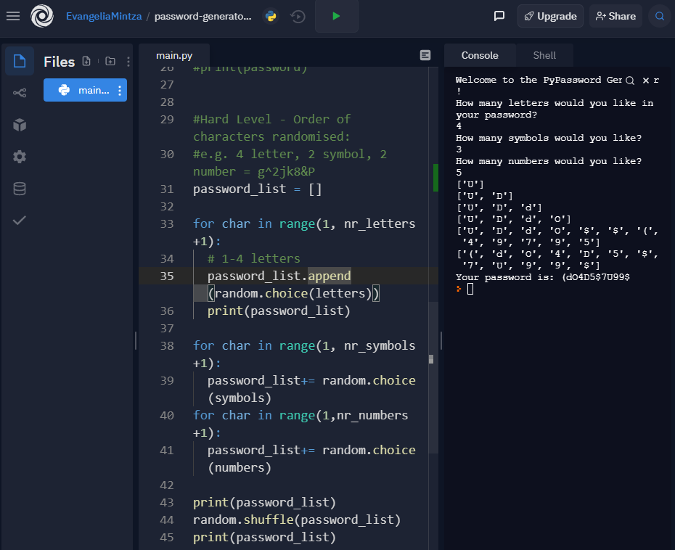Open the Unit tests checkmark icon
This screenshot has height=550, width=675.
point(20,221)
